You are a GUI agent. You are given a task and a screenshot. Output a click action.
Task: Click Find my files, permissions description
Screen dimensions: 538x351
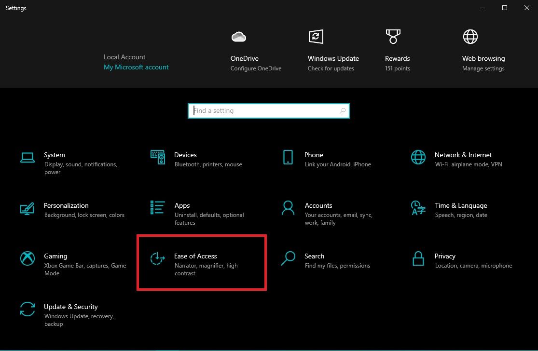coord(338,266)
